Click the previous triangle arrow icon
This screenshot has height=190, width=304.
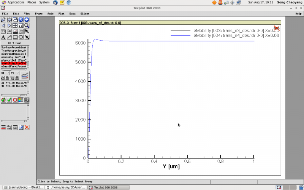[3, 25]
